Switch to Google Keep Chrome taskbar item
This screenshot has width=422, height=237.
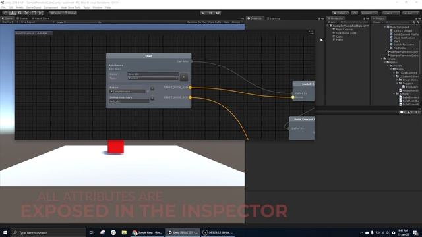(x=147, y=232)
